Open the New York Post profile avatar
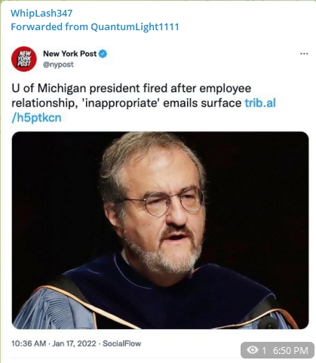 (x=24, y=59)
